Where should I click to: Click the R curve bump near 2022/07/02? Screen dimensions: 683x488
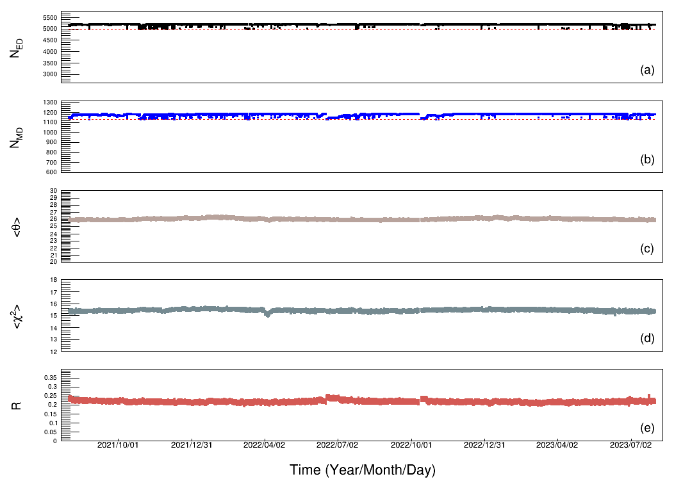pyautogui.click(x=333, y=398)
